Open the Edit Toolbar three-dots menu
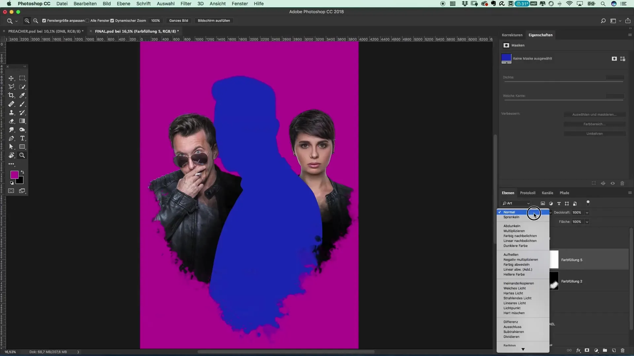634x356 pixels. 11,164
